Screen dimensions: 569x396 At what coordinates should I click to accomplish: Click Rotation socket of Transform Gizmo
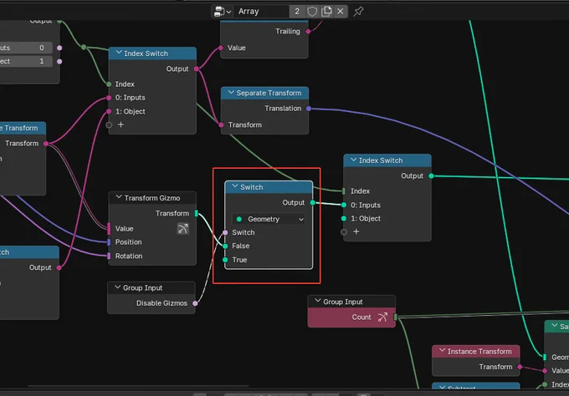tap(109, 256)
